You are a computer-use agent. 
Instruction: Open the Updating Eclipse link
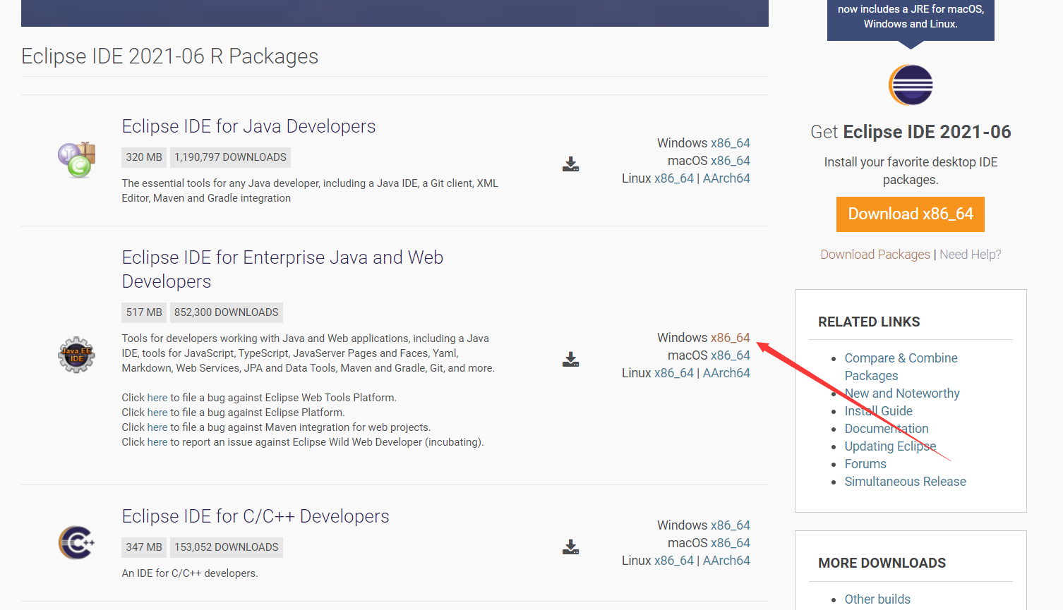coord(890,446)
